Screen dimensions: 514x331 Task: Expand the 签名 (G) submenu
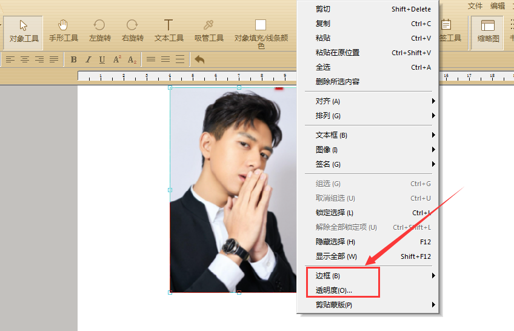click(x=368, y=164)
